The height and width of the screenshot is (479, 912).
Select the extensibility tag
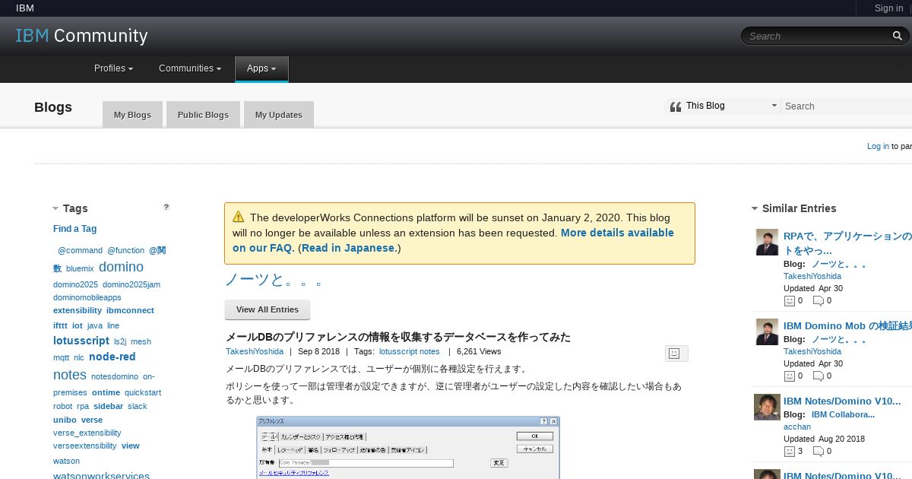[78, 310]
